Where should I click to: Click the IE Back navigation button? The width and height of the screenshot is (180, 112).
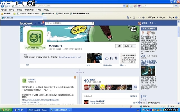2,6
